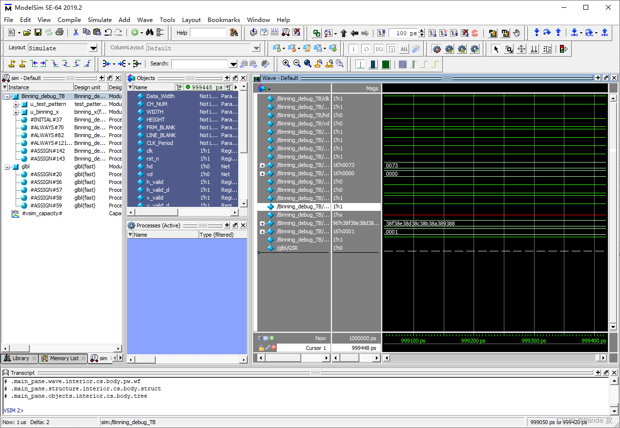Click the binoculars Find icon
This screenshot has width=620, height=428.
pos(149,33)
